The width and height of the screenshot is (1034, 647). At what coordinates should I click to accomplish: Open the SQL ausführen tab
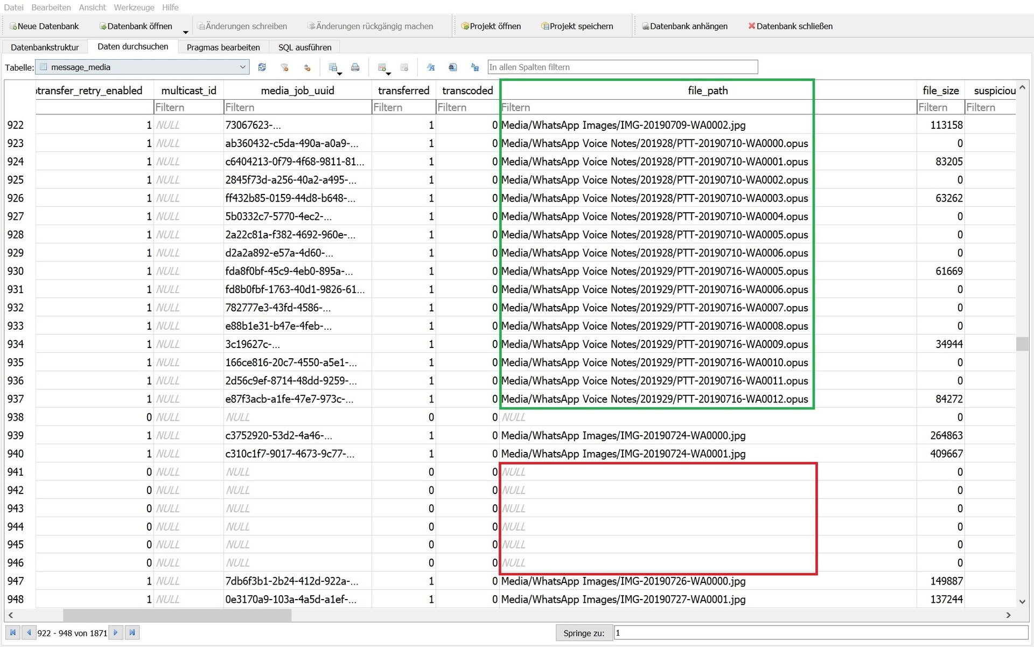(x=305, y=47)
